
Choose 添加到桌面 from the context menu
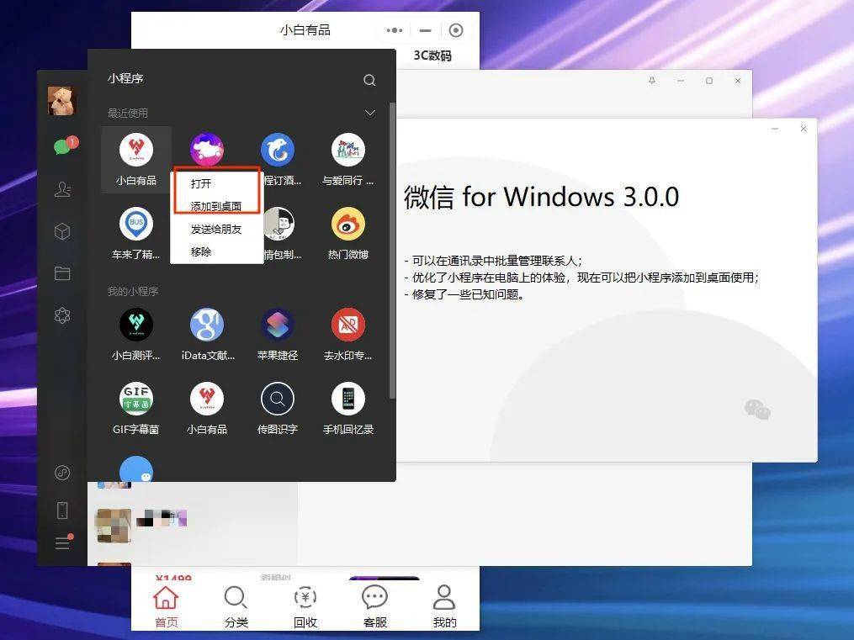coord(216,206)
